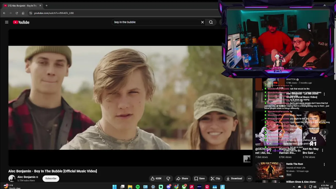Viewport: 336px width, 189px height.
Task: Open Spotify from the taskbar
Action: pyautogui.click(x=138, y=187)
